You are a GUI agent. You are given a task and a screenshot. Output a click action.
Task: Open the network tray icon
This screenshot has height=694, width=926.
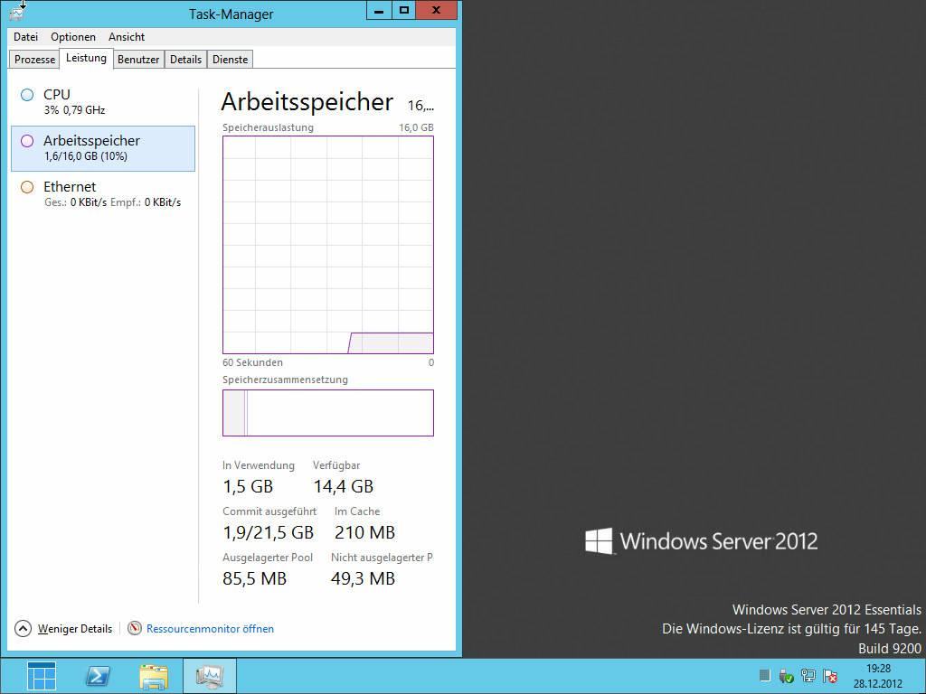click(x=808, y=676)
